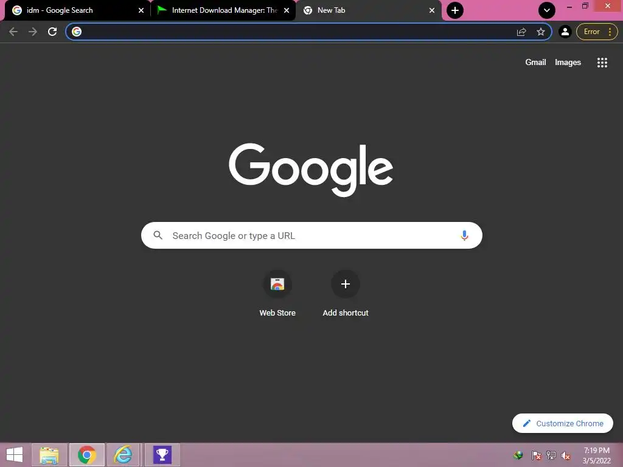Click the Search Google or type a URL box
This screenshot has height=467, width=623.
[311, 235]
